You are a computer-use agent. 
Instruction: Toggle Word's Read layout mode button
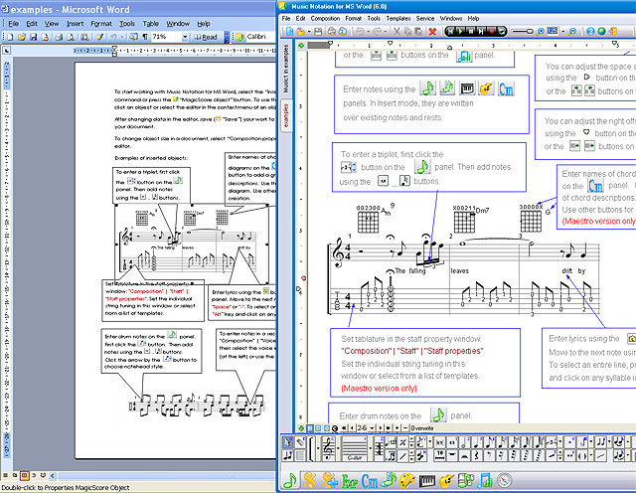tap(206, 37)
